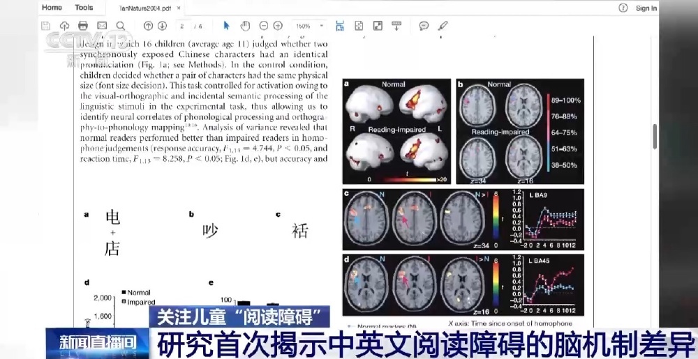Print the document using printer icon
The image size is (698, 359).
click(83, 26)
